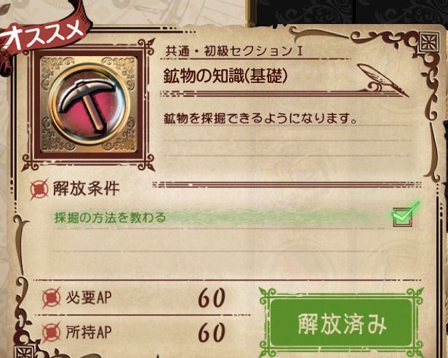Click the pickaxe skill icon
Viewport: 448px width, 358px height.
pyautogui.click(x=89, y=104)
